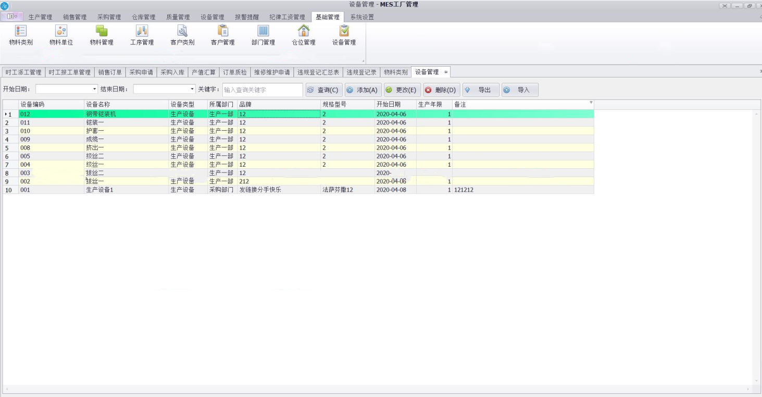Click the 查询(C) search button
The image size is (762, 397).
[324, 90]
